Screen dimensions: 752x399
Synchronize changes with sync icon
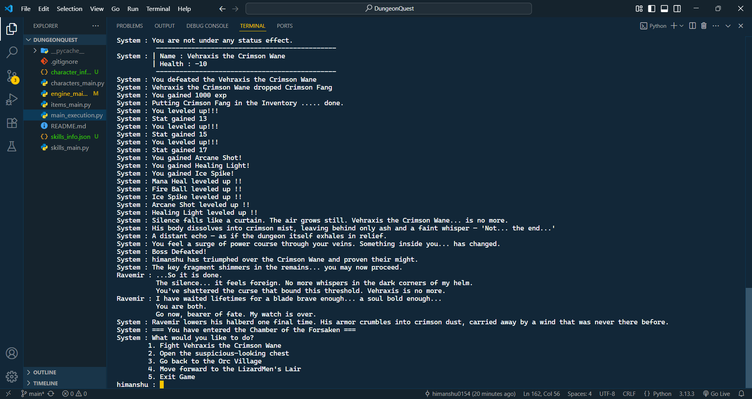coord(51,394)
